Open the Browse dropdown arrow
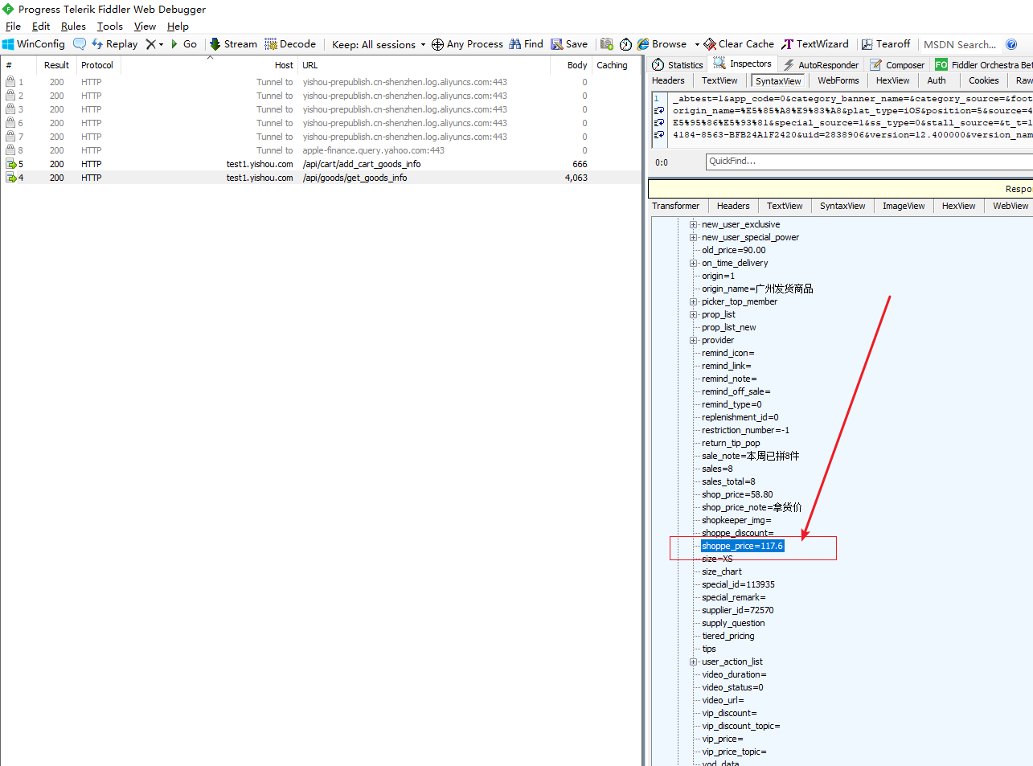 [x=697, y=44]
